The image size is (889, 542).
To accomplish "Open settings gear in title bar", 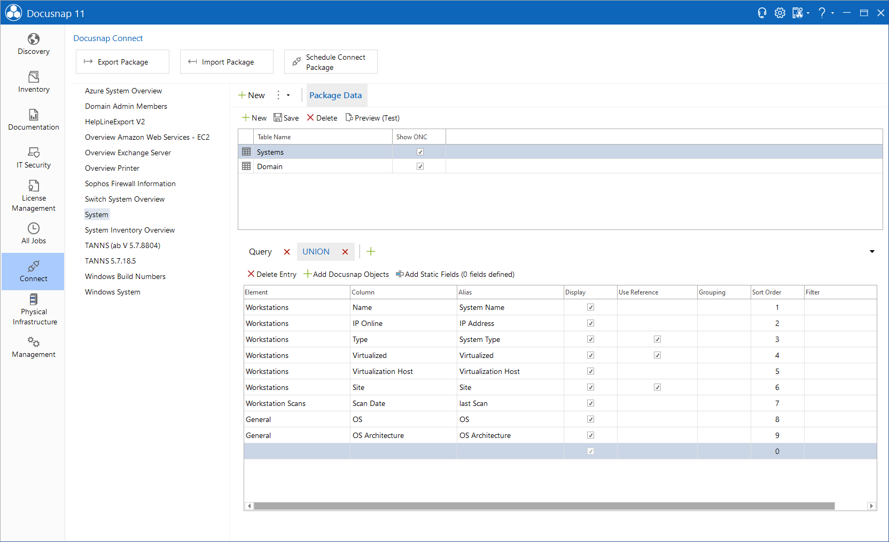I will pyautogui.click(x=780, y=13).
